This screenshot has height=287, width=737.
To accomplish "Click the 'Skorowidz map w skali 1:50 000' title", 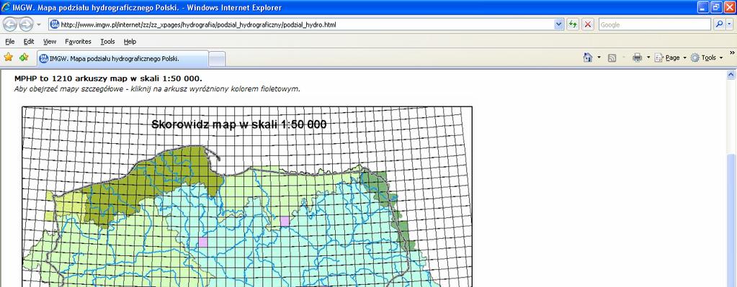I will 238,124.
